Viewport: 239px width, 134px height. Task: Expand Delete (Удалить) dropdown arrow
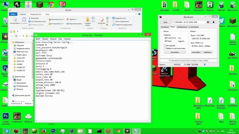click(x=77, y=19)
